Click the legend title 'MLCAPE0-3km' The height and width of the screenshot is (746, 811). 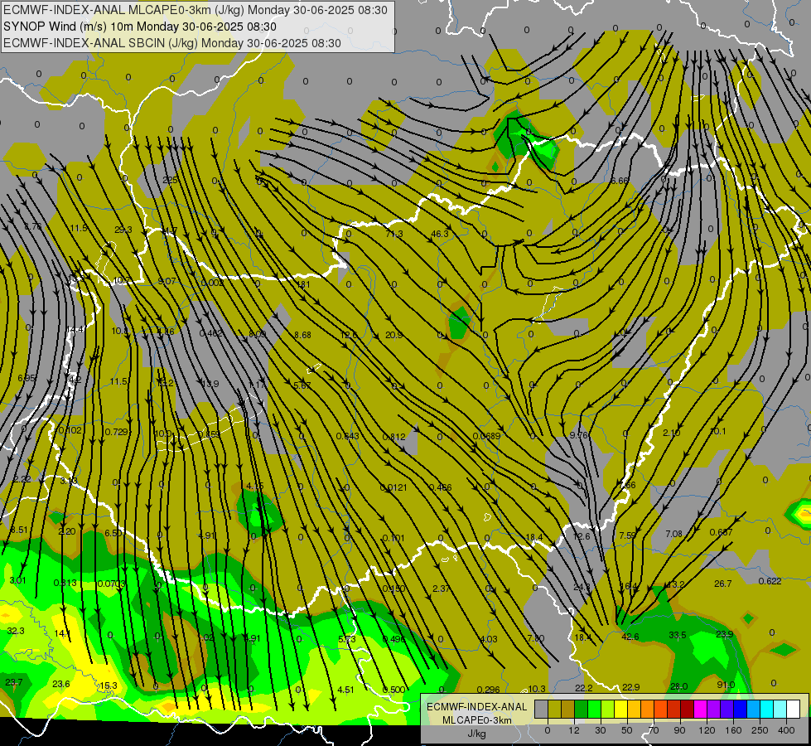(476, 720)
